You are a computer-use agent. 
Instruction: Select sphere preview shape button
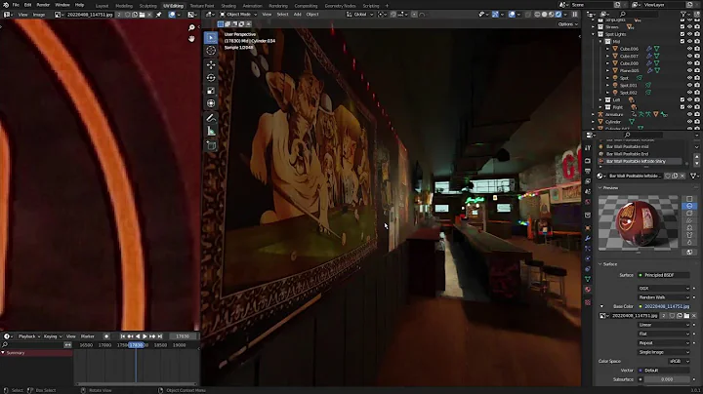(x=689, y=206)
